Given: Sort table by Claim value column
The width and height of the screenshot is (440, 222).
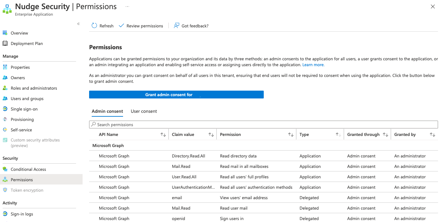Looking at the screenshot, I should pyautogui.click(x=211, y=135).
